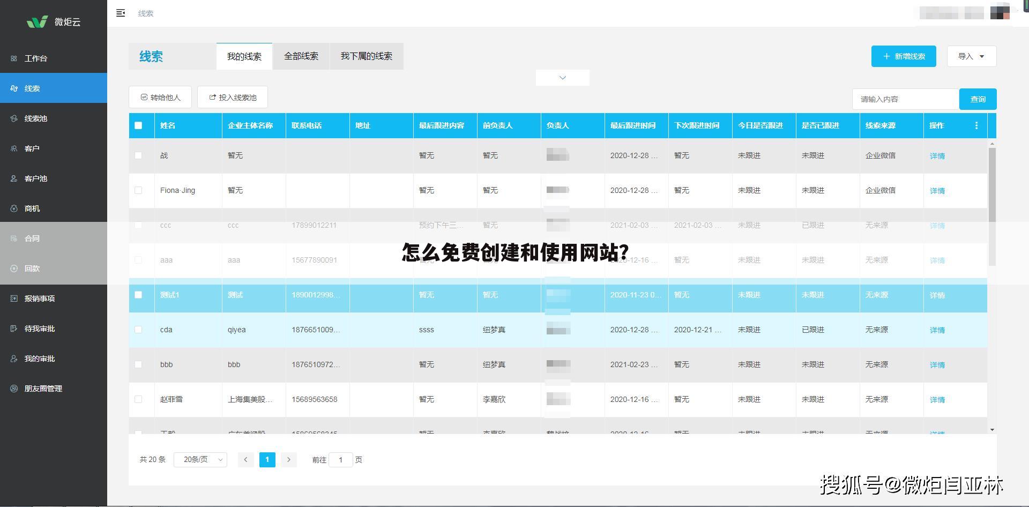Open the 导入 dropdown
This screenshot has width=1029, height=507.
971,56
